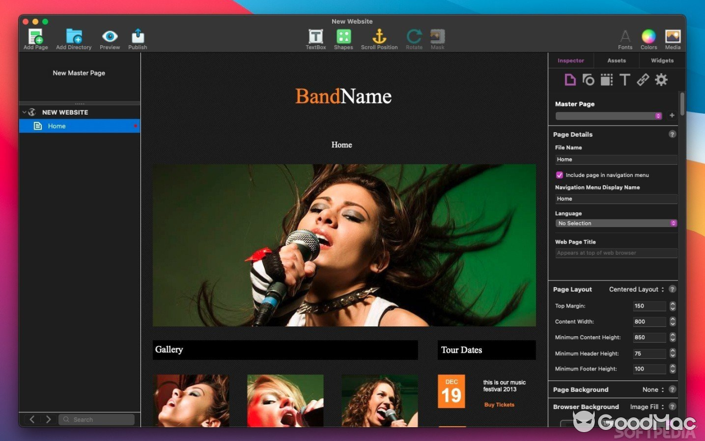Open the Preview eye icon
Image resolution: width=705 pixels, height=441 pixels.
click(x=110, y=37)
